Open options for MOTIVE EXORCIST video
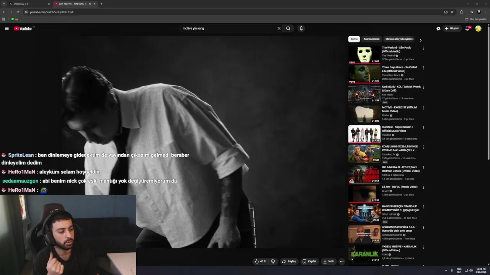Screen dimensions: 490x275 [x=423, y=108]
